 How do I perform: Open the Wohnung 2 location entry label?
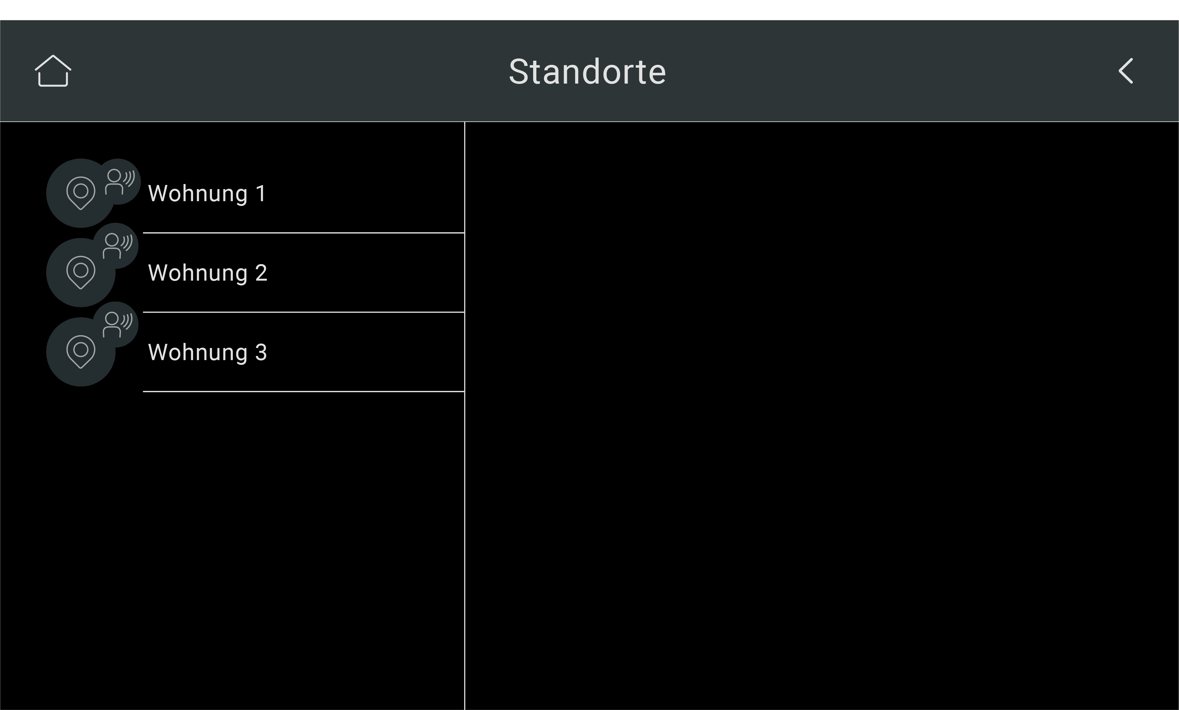point(208,273)
